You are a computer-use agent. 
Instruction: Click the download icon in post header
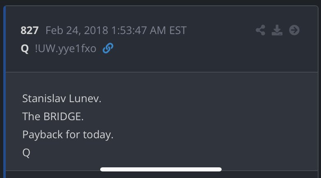click(x=277, y=30)
